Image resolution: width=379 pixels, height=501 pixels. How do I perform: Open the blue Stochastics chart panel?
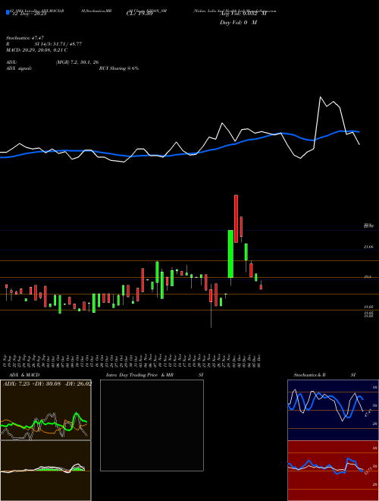[333, 410]
